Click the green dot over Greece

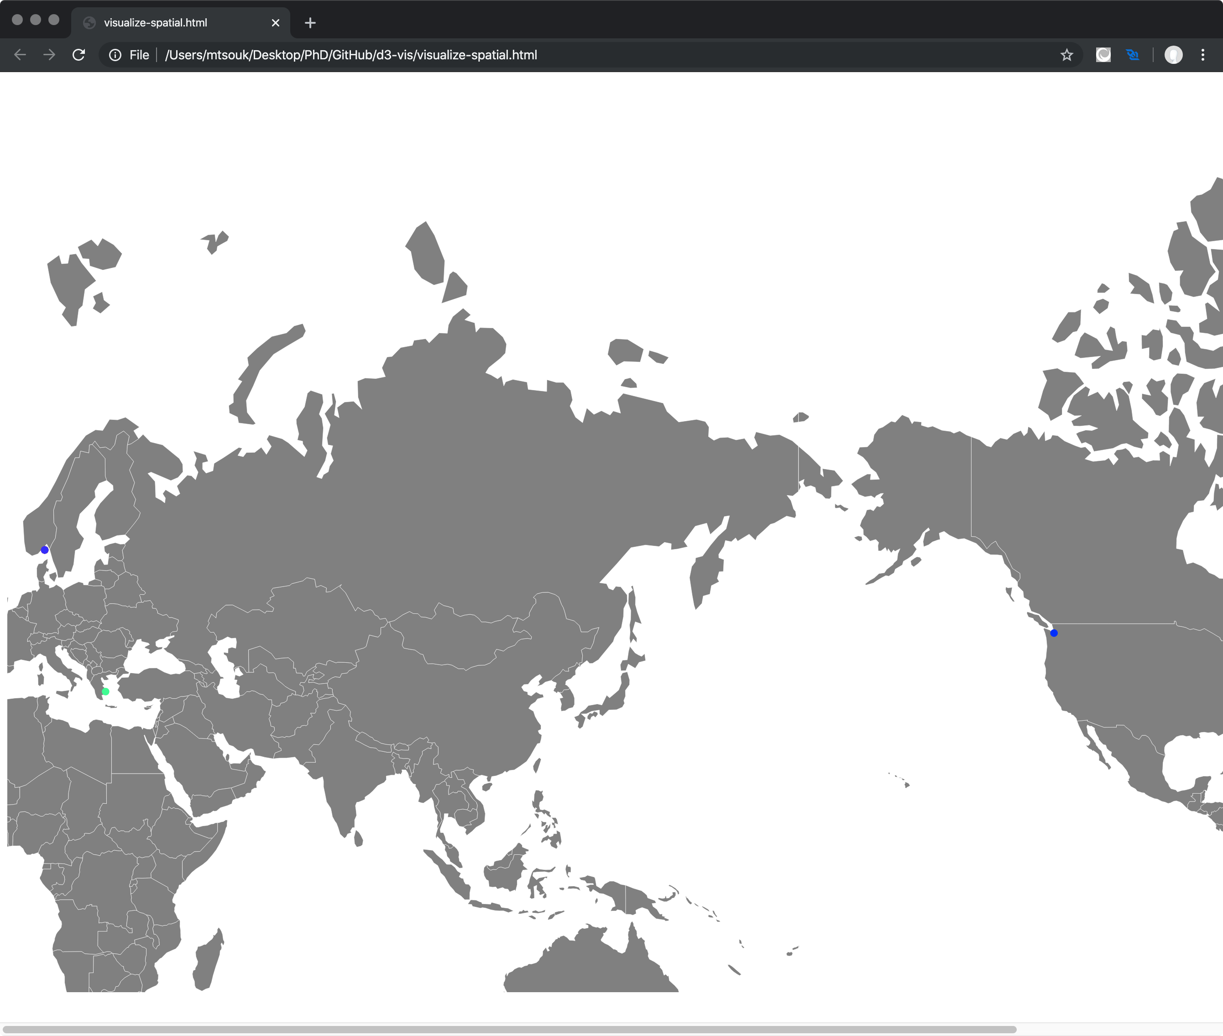pos(106,691)
